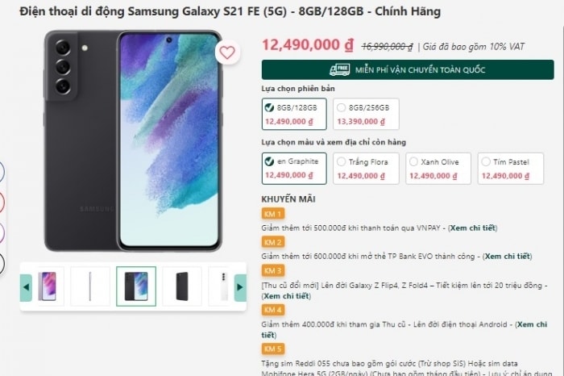Choose the Trắng Flora color option

[366, 169]
